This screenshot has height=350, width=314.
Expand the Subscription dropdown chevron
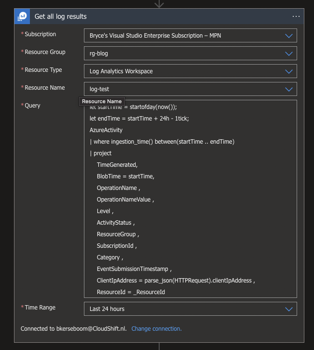coord(289,36)
